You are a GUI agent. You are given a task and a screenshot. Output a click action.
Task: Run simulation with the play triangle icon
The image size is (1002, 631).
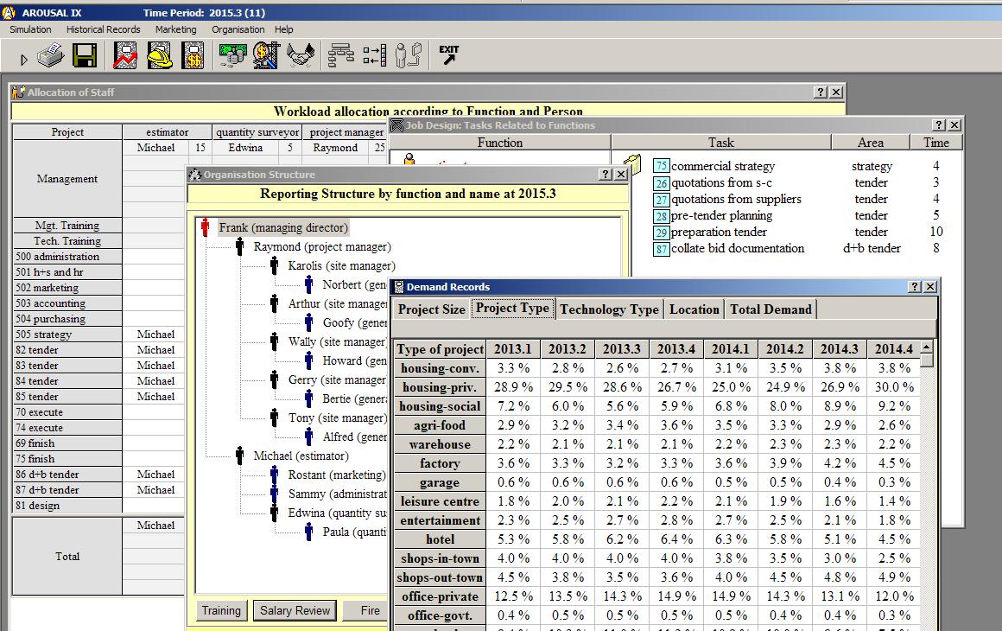[x=24, y=60]
